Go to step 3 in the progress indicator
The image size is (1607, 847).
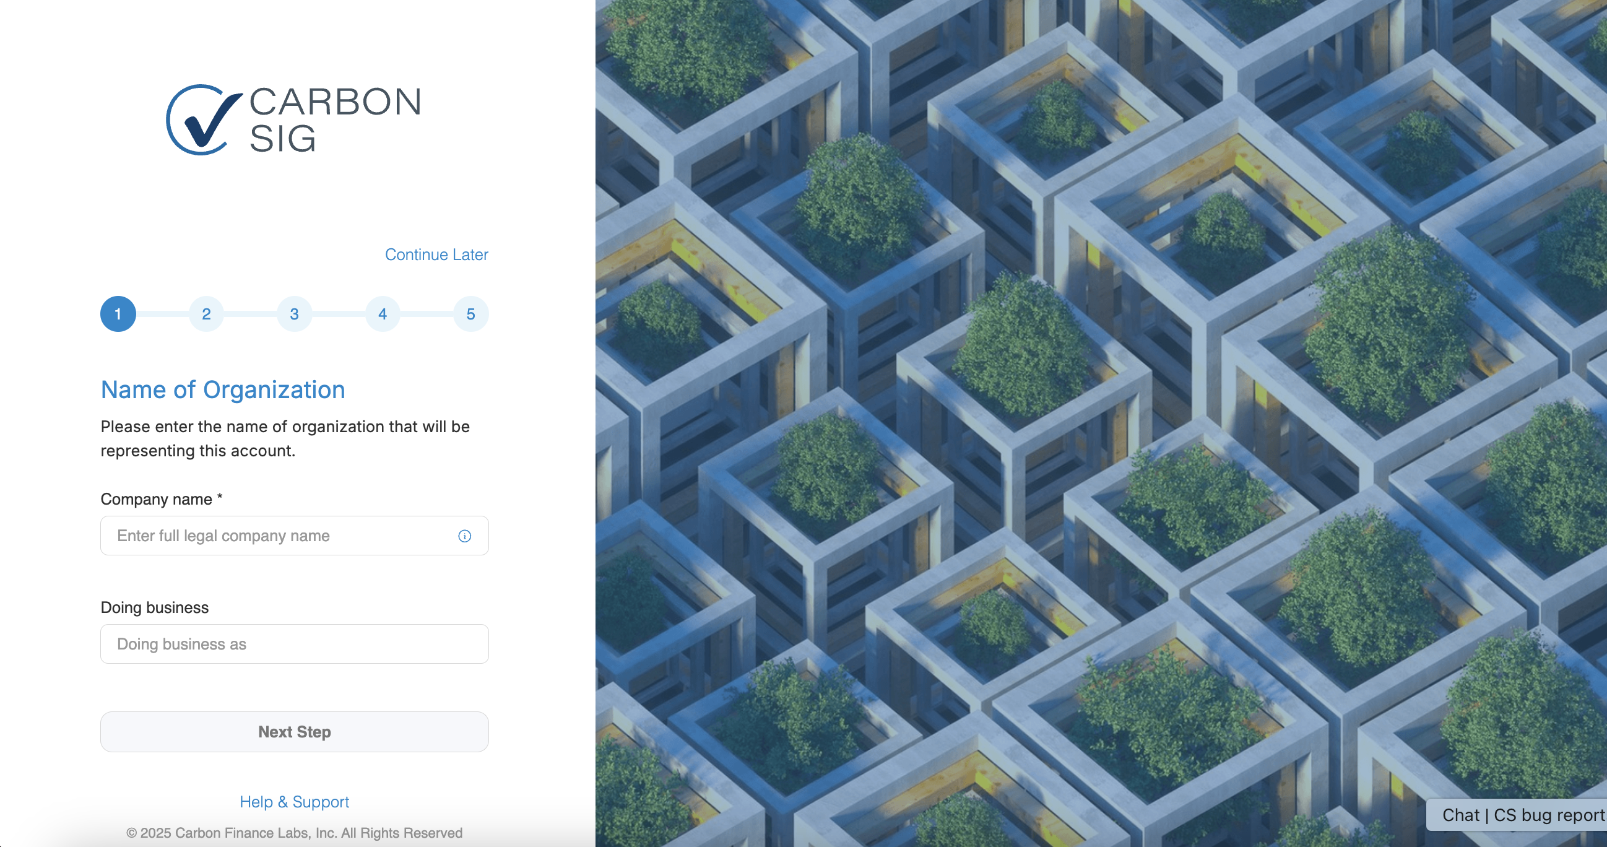point(295,314)
